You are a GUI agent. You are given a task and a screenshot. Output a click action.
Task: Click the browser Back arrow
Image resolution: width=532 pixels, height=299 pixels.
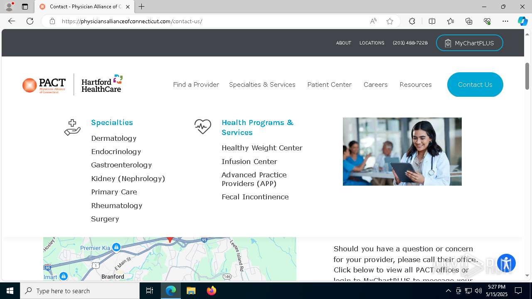12,21
